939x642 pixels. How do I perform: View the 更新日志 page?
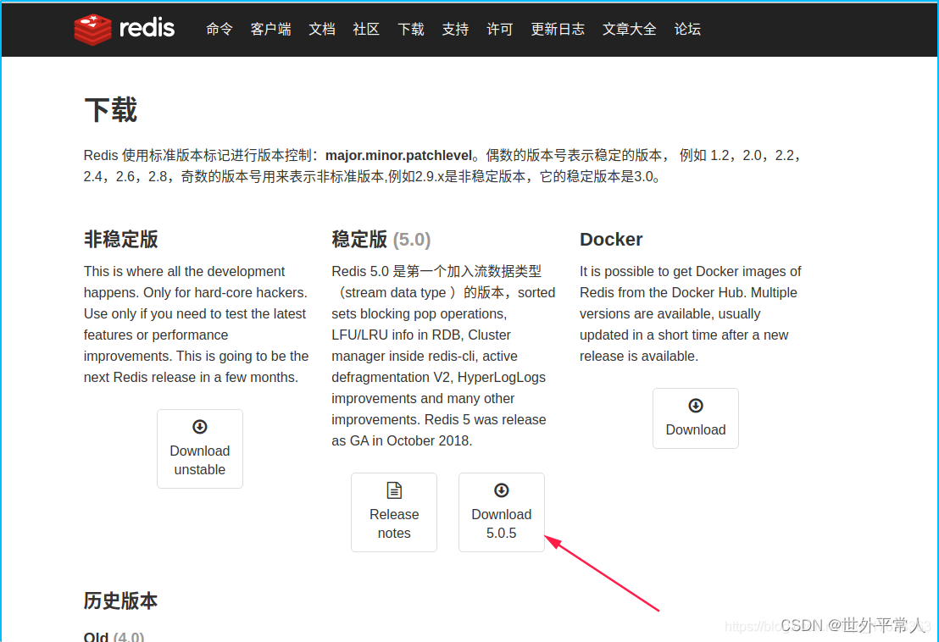[x=558, y=29]
